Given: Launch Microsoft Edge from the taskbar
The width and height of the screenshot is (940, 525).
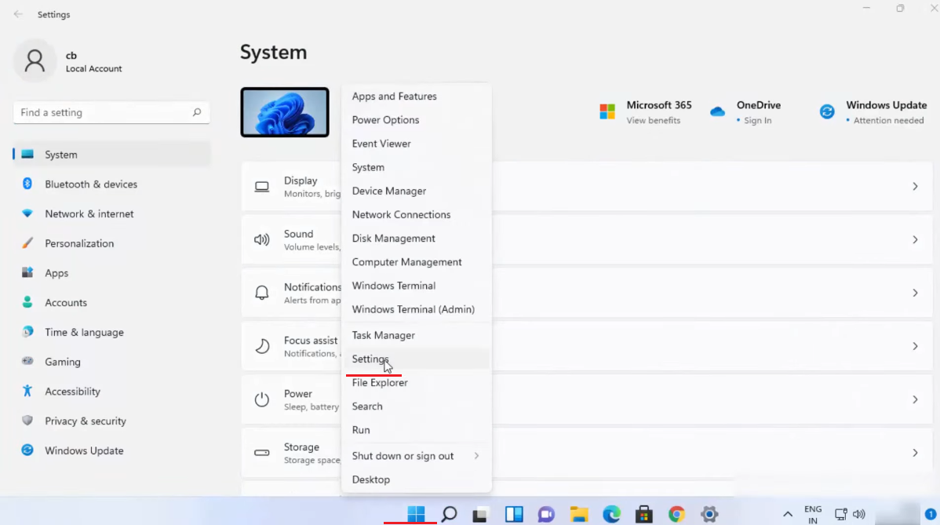Looking at the screenshot, I should click(611, 513).
